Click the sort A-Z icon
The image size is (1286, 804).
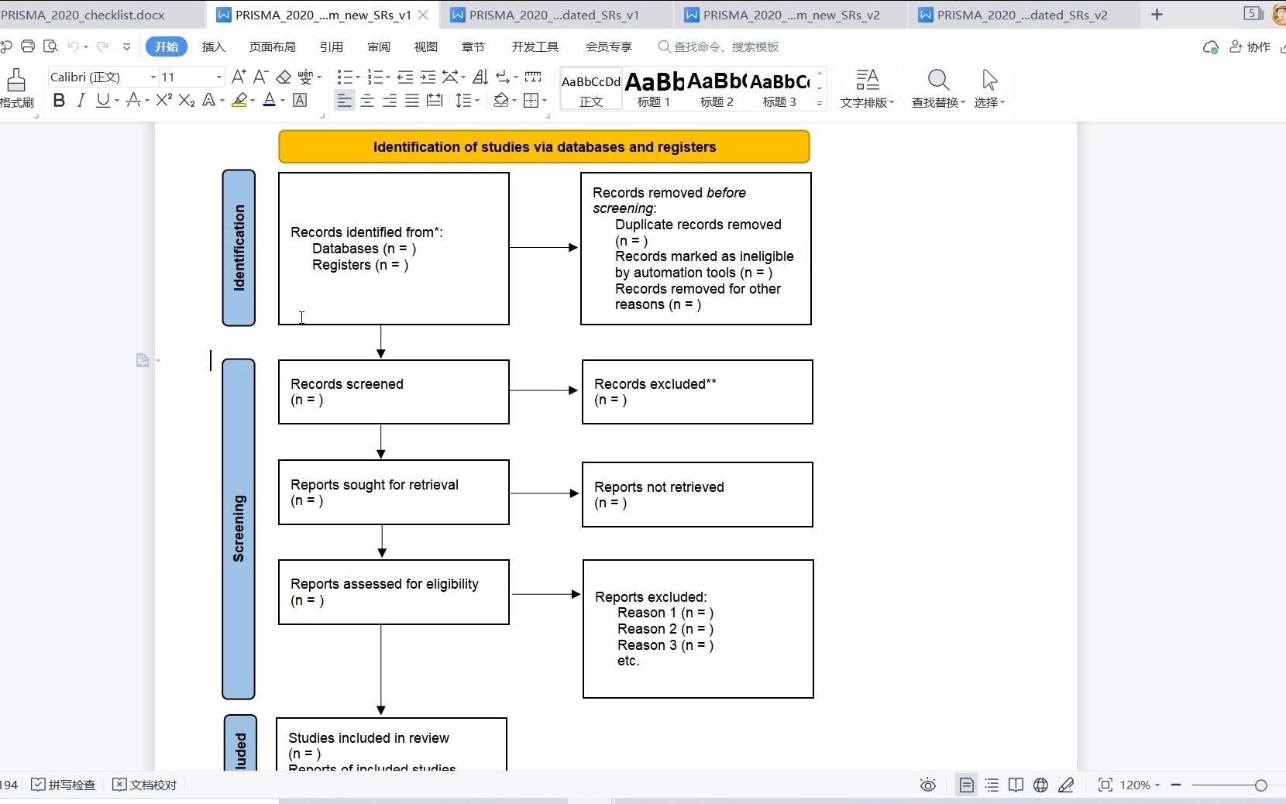(x=480, y=77)
